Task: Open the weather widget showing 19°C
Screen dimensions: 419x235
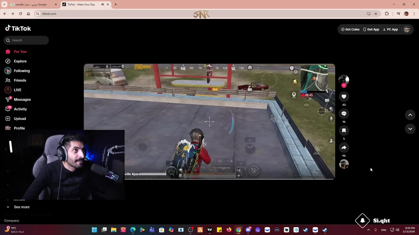Action: [x=14, y=230]
